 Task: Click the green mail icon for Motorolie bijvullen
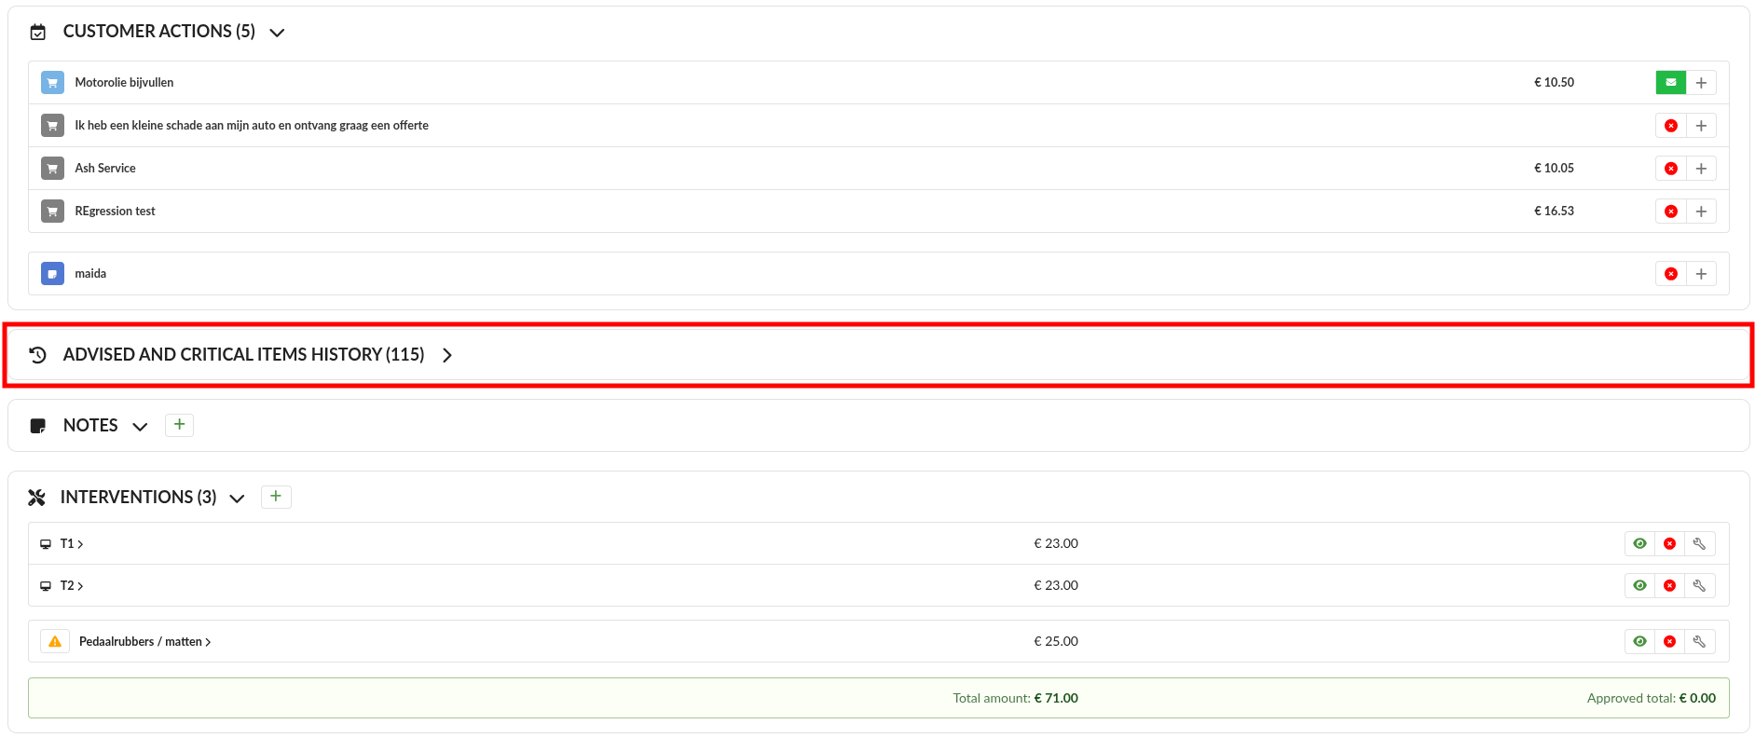tap(1670, 83)
